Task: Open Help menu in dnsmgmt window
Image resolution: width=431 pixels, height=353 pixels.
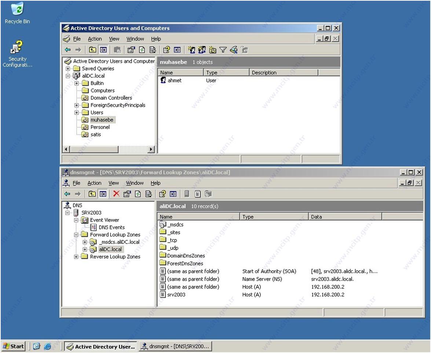Action: coord(155,183)
